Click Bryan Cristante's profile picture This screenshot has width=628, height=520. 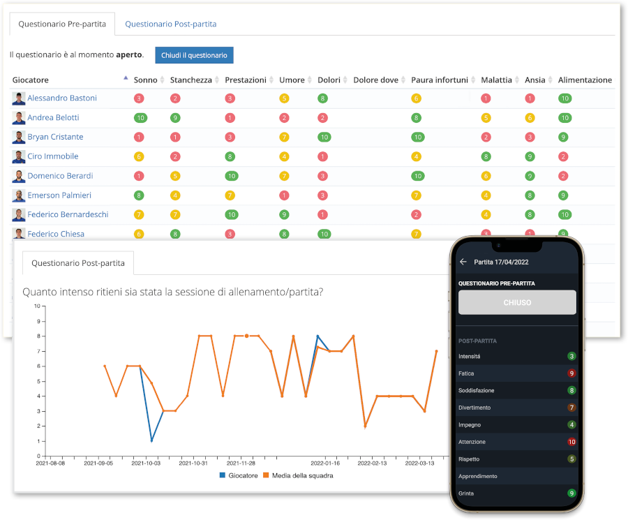click(x=18, y=138)
